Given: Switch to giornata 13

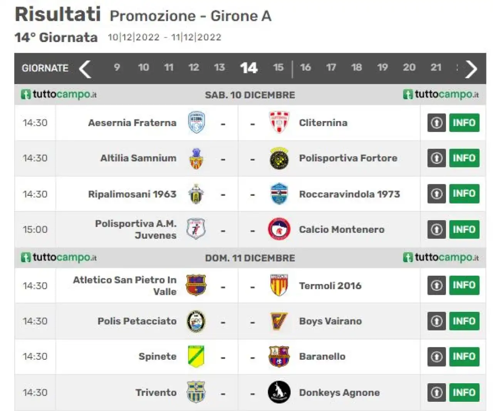Looking at the screenshot, I should pos(219,67).
